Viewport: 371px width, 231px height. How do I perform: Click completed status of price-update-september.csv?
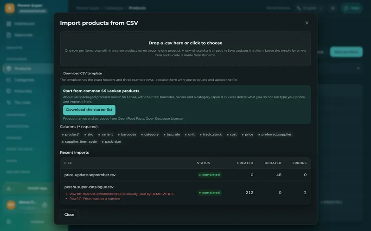(x=210, y=175)
